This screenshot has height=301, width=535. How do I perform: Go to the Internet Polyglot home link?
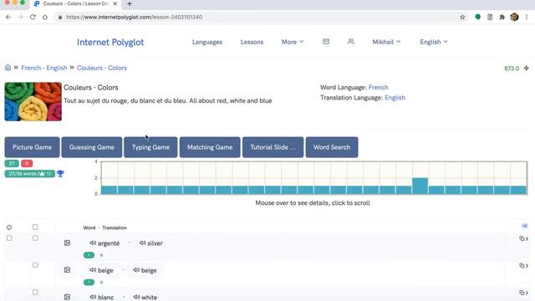pos(110,43)
